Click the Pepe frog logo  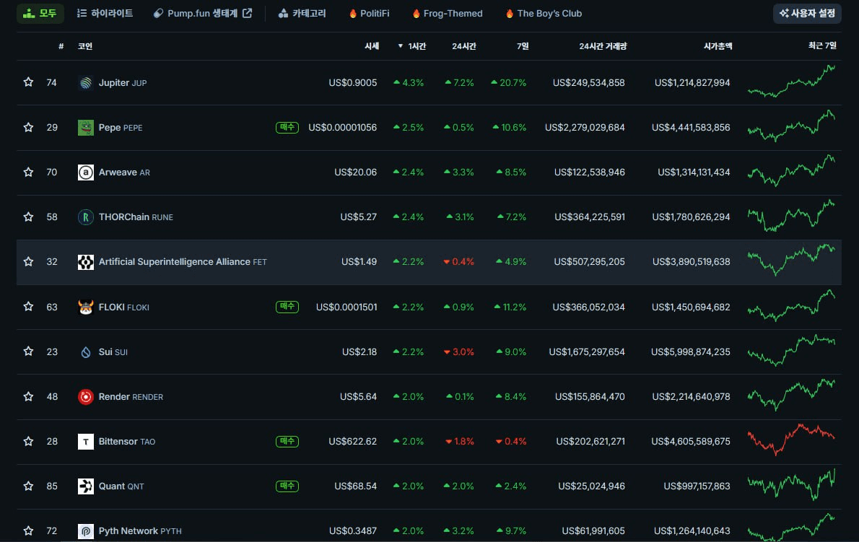pyautogui.click(x=85, y=128)
